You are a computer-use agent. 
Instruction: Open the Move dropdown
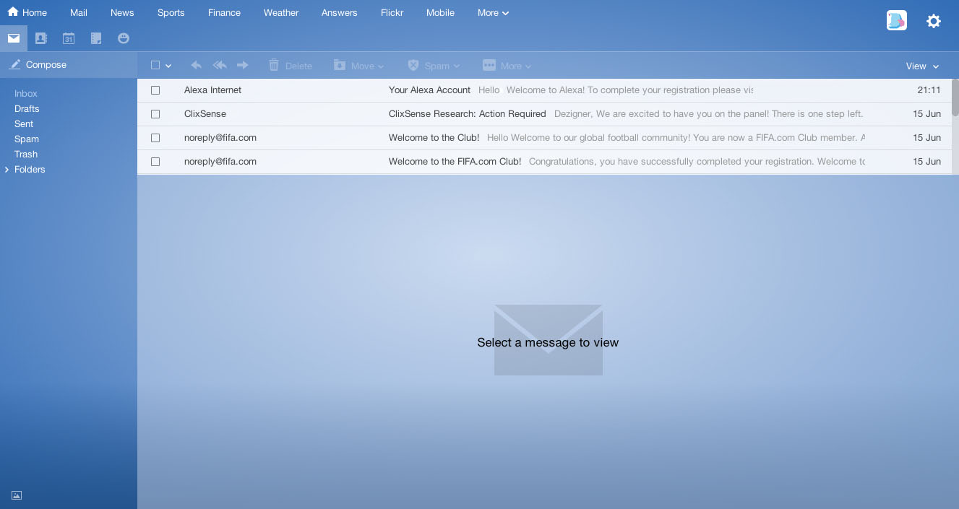[359, 65]
